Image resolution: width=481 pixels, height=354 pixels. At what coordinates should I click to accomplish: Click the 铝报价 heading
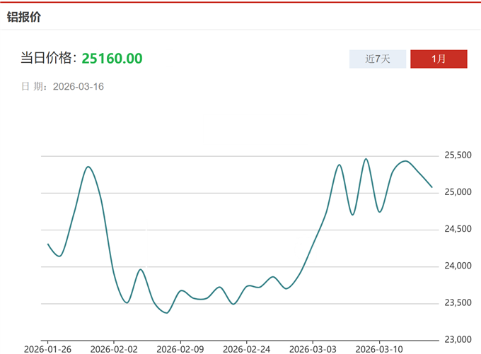(x=24, y=17)
